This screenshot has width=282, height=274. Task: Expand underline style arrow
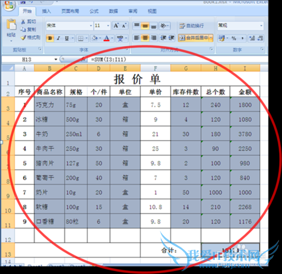tap(73, 38)
